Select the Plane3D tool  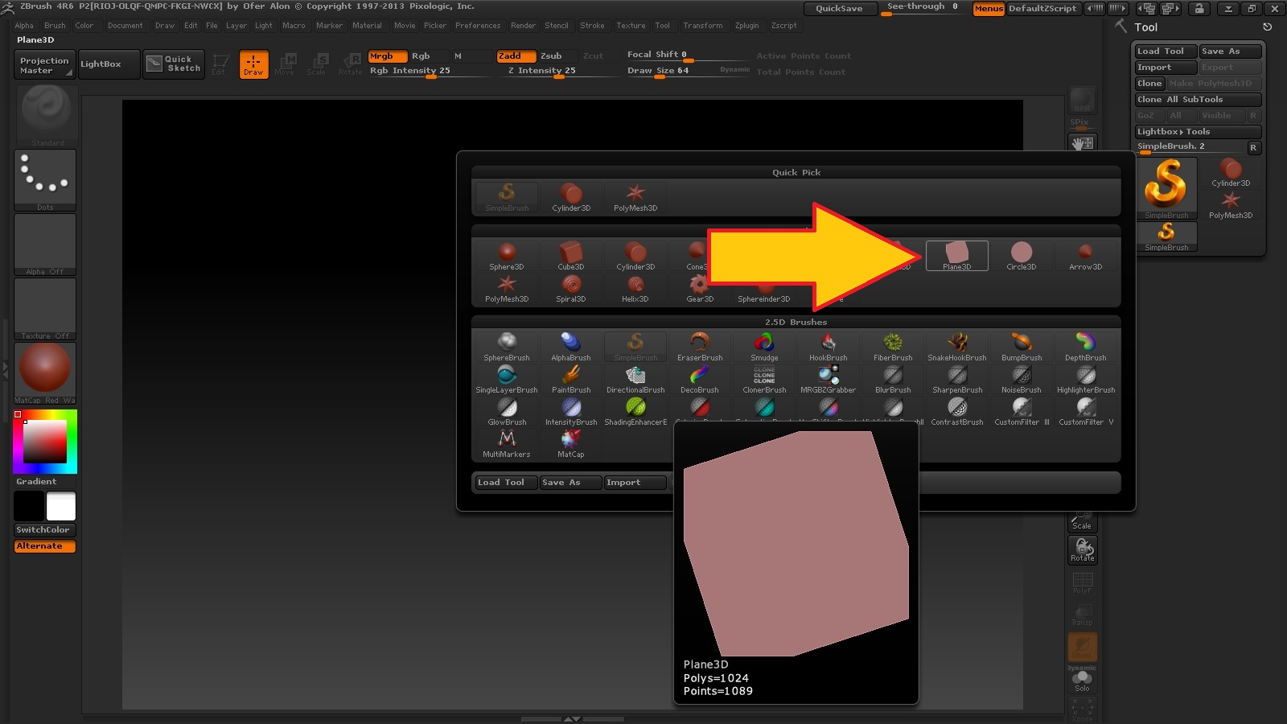(957, 256)
